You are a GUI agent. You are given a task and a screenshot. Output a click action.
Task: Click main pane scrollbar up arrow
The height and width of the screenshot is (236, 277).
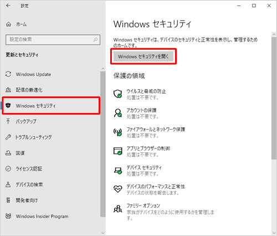[x=274, y=34]
